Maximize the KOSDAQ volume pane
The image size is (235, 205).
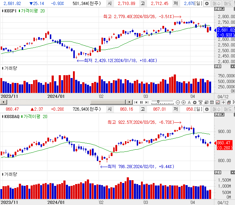(233, 172)
